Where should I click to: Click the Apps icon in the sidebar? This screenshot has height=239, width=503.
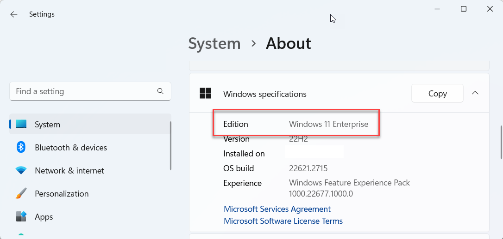coord(21,217)
